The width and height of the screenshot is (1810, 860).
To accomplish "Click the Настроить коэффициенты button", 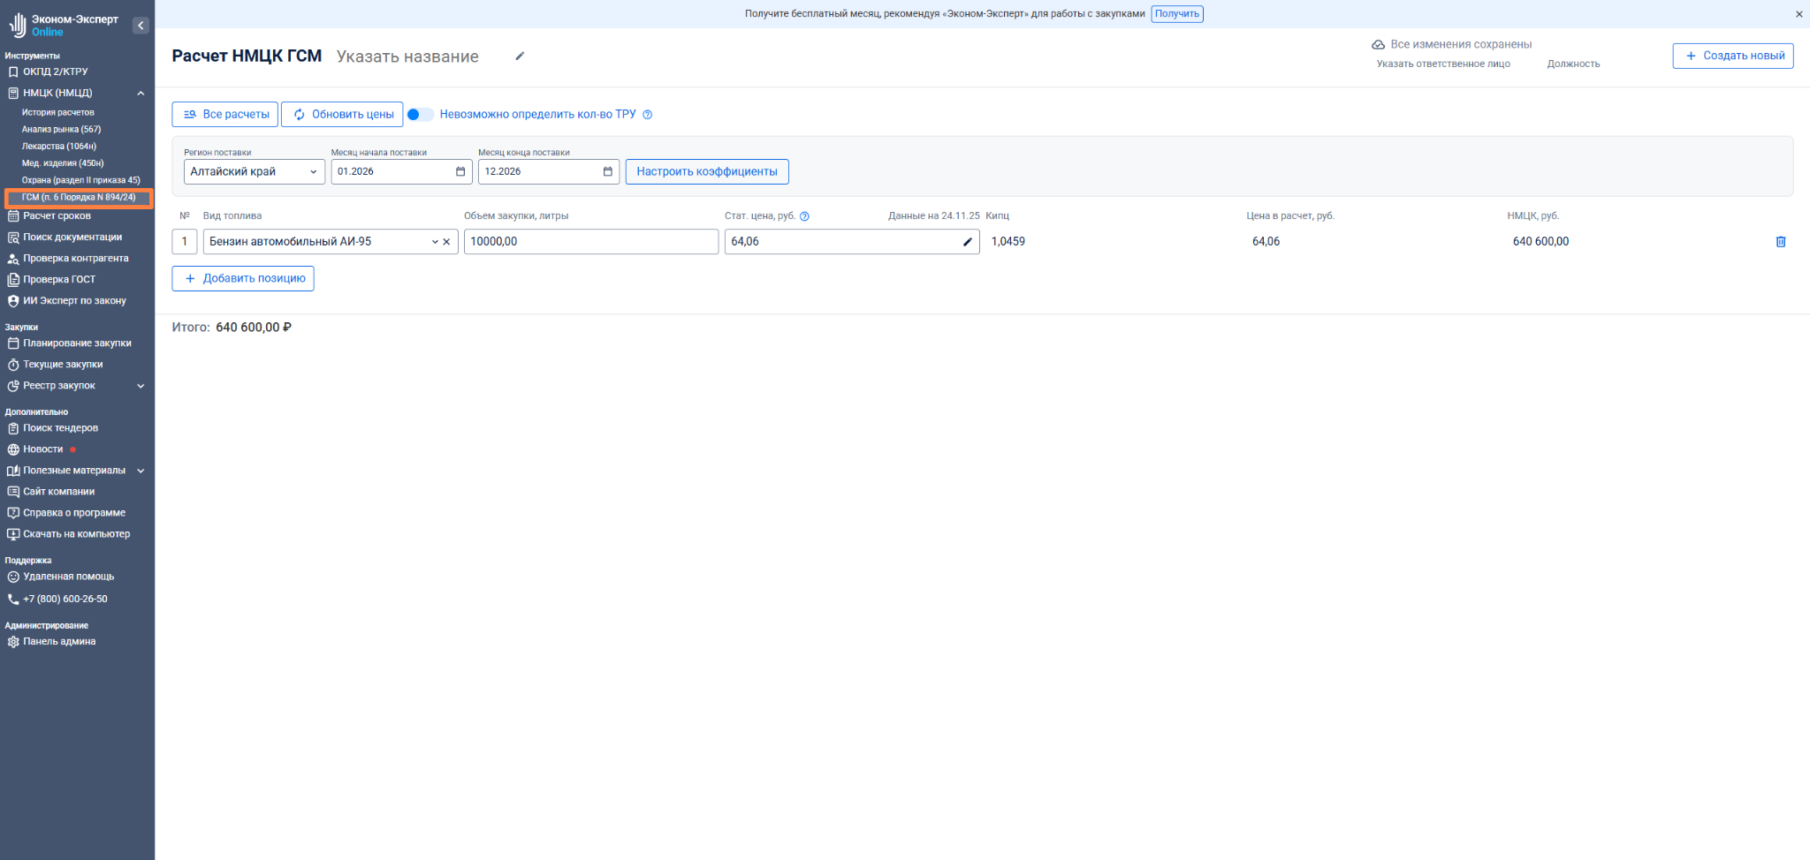I will [706, 172].
